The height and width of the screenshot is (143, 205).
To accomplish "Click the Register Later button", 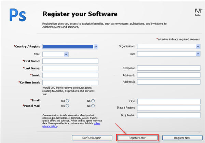I will pyautogui.click(x=137, y=138).
